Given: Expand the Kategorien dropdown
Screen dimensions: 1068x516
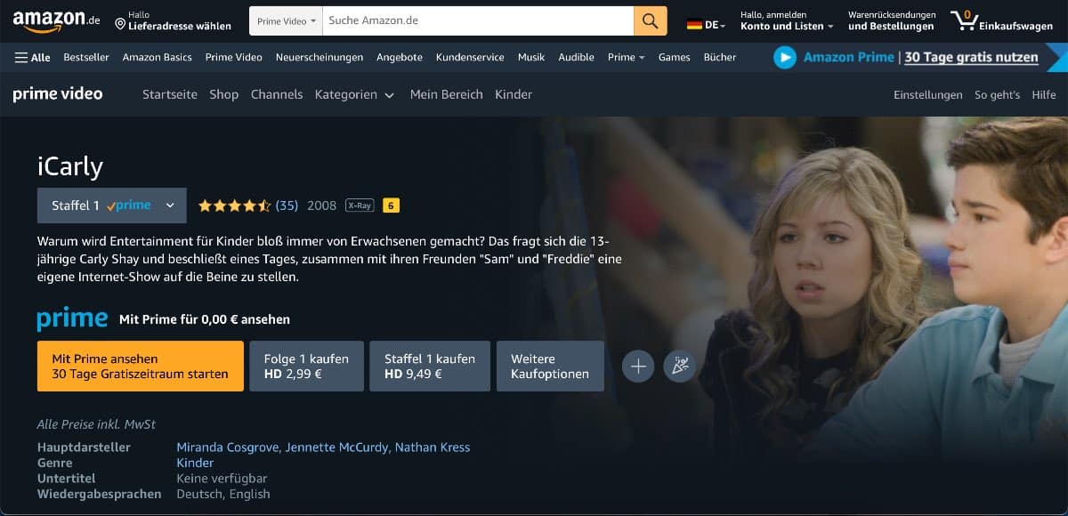Looking at the screenshot, I should 354,94.
